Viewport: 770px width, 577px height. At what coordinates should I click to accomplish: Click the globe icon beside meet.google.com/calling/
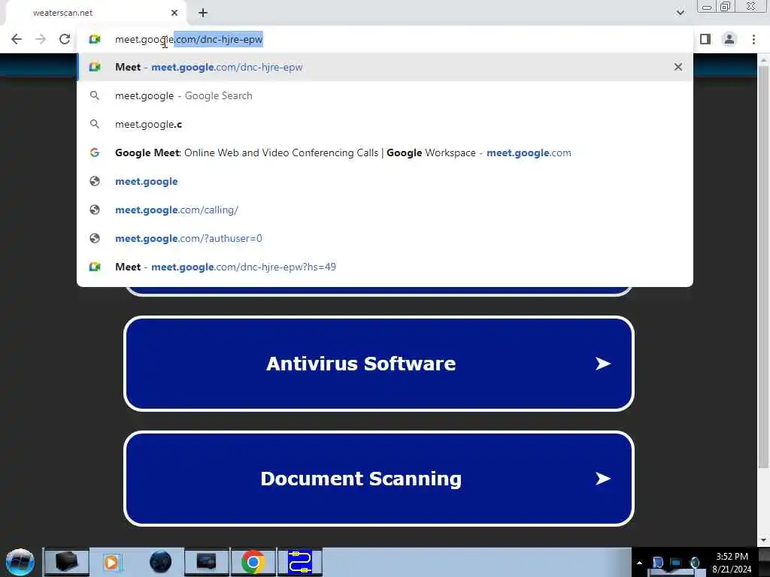point(95,210)
